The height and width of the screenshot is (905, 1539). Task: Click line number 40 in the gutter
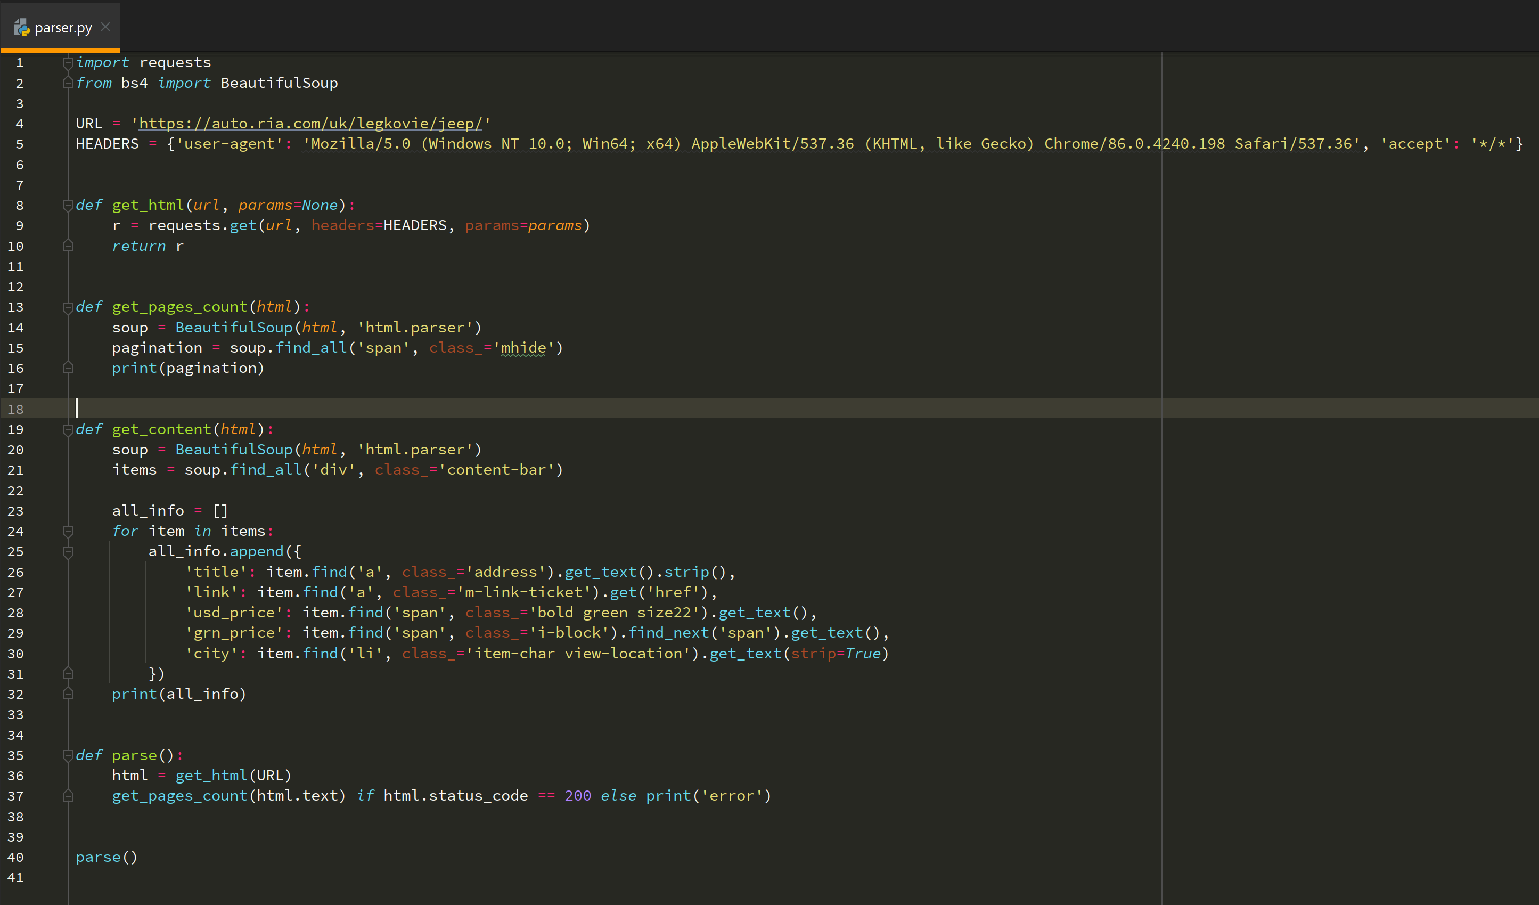pos(16,858)
